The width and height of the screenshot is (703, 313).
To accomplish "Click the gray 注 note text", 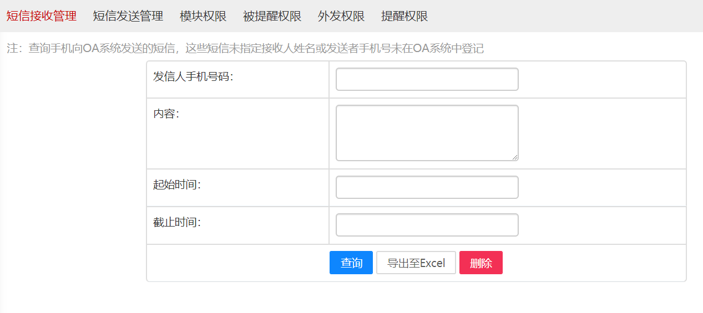I will [245, 49].
